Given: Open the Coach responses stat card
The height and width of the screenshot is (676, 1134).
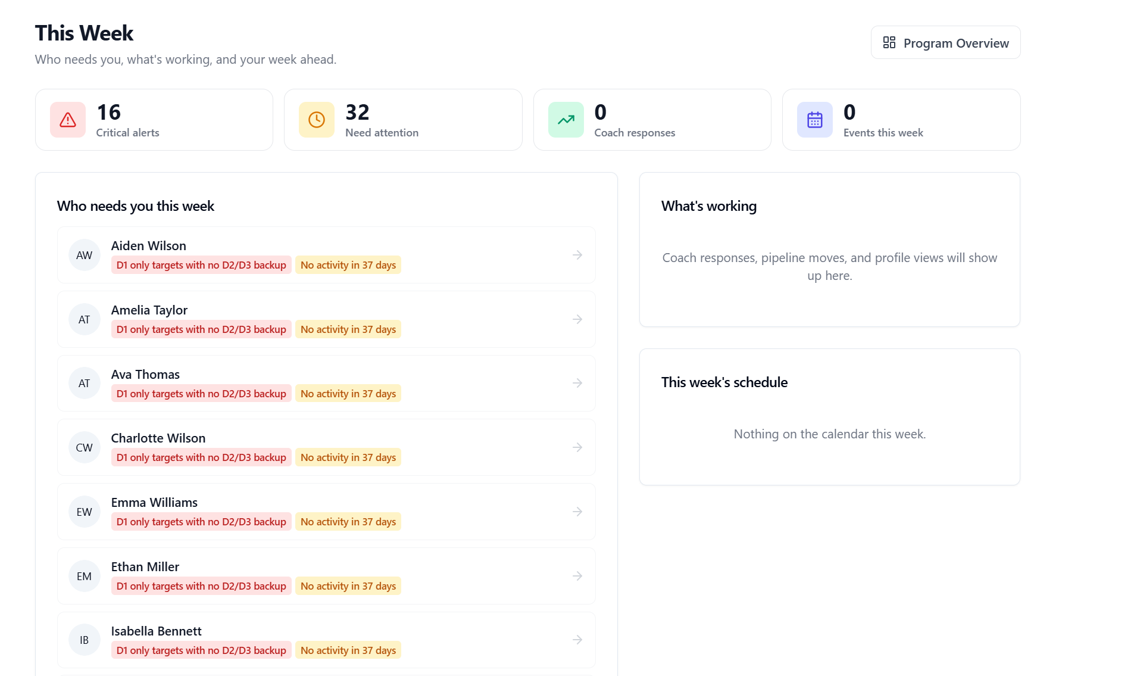Looking at the screenshot, I should 652,120.
